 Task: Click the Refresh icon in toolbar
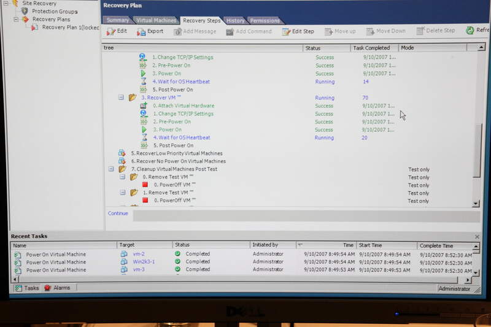[470, 30]
